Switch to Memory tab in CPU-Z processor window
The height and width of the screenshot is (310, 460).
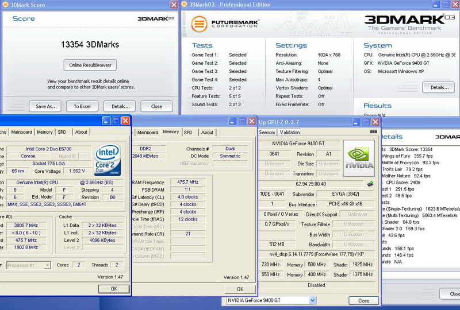click(45, 132)
